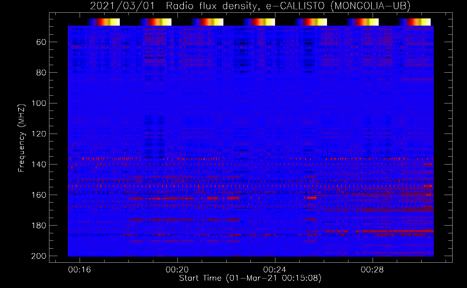Click the first color bar above the spectrogram

pos(103,22)
